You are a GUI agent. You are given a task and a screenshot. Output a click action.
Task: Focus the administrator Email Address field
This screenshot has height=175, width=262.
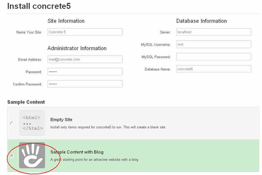tap(85, 59)
